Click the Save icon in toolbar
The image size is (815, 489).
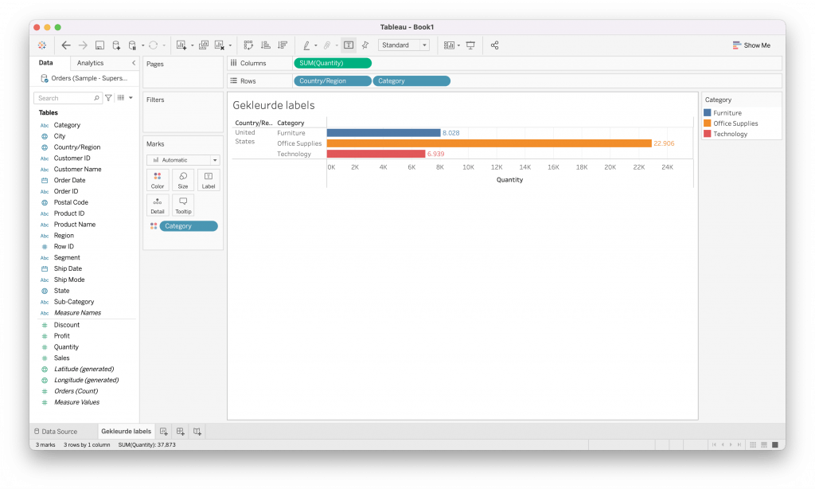point(99,45)
